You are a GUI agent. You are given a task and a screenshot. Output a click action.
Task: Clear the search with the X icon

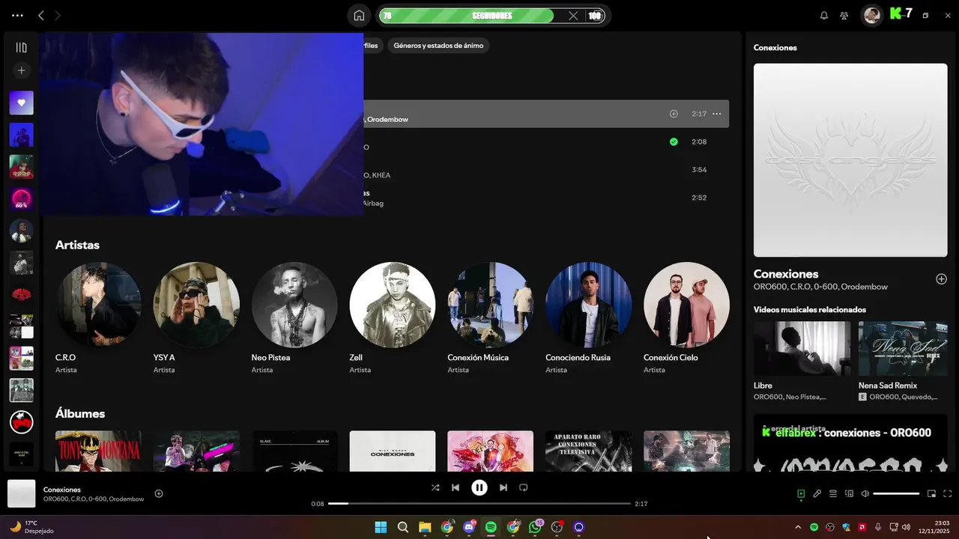(x=573, y=16)
